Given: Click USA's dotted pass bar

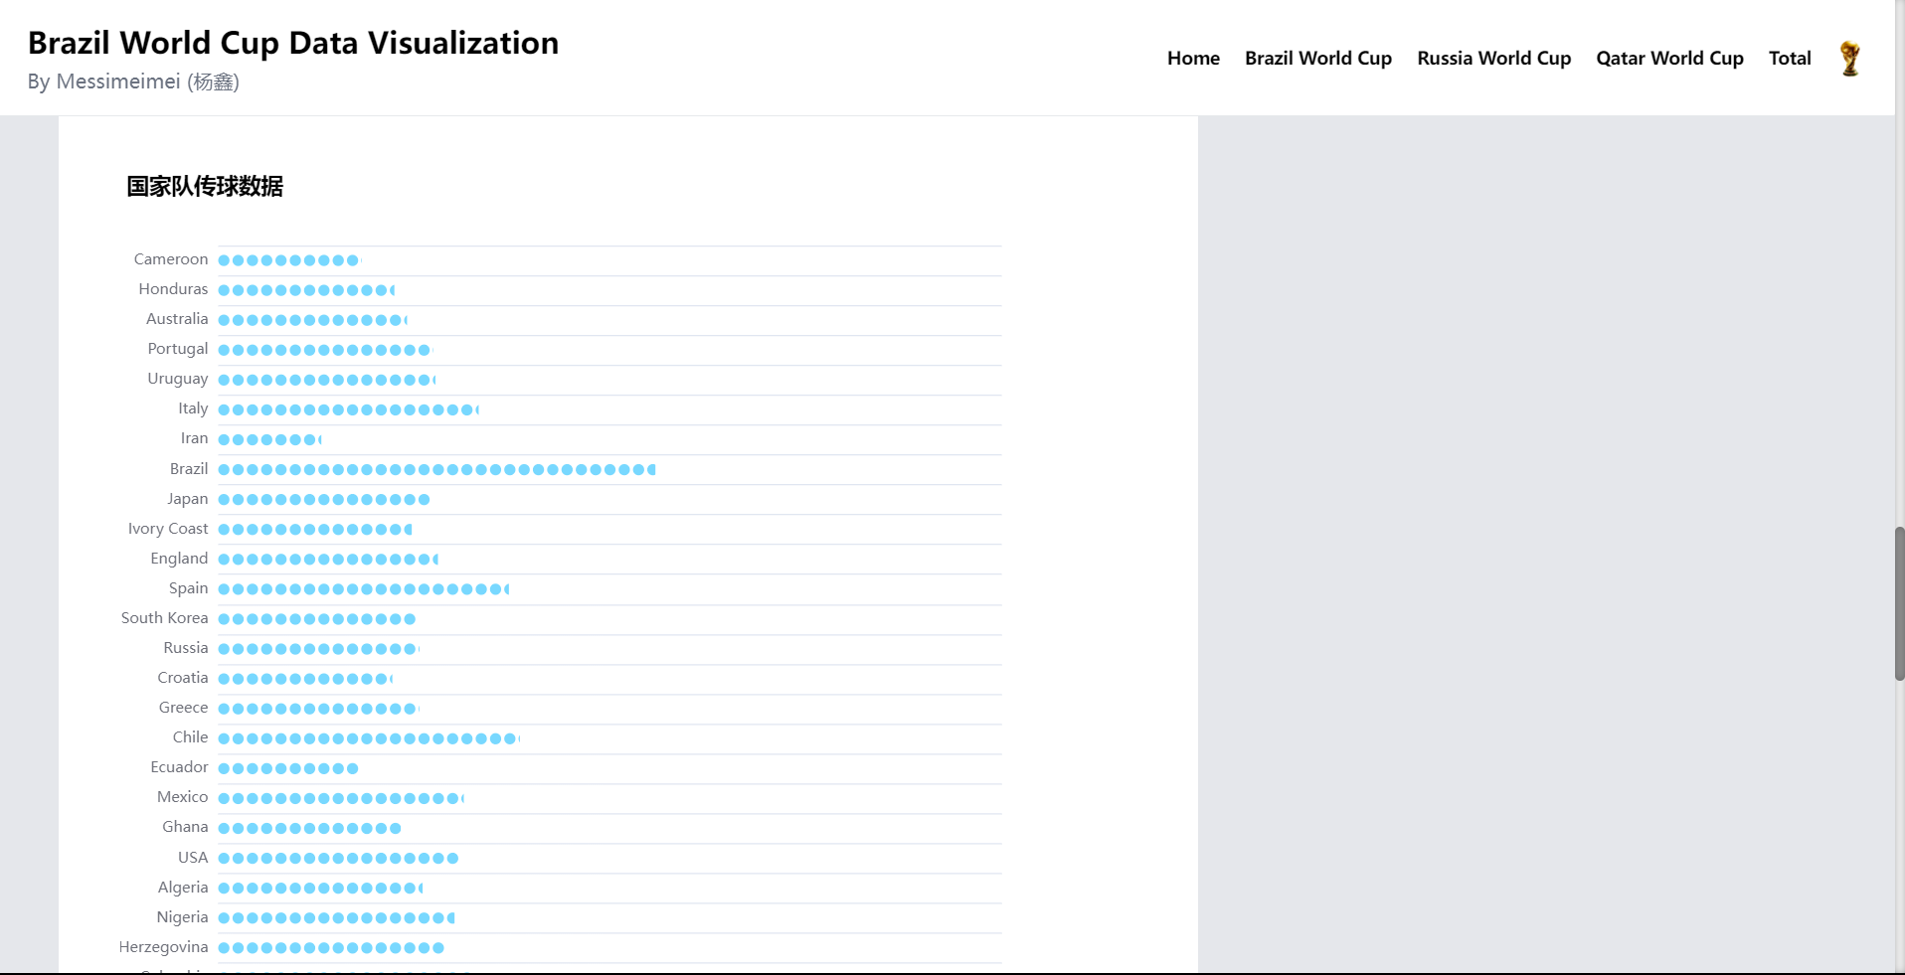Looking at the screenshot, I should [x=338, y=858].
